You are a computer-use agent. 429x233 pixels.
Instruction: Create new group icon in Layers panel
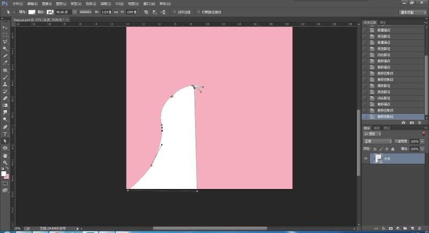click(405, 228)
